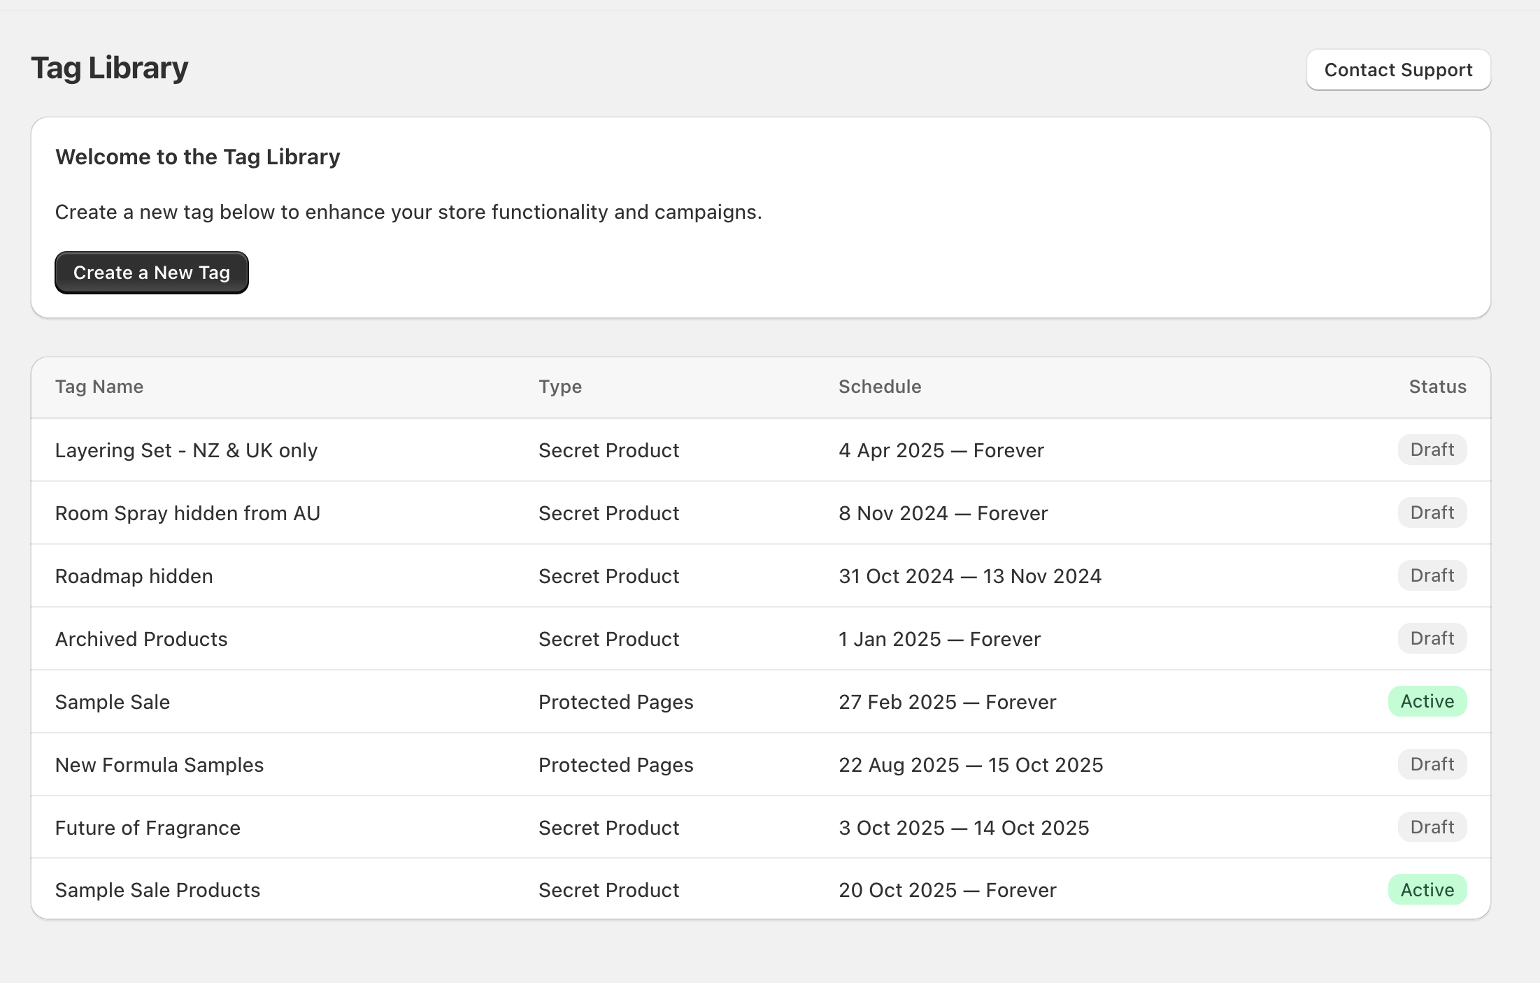This screenshot has height=983, width=1540.
Task: Select the "Layering Set - NZ & UK only" tag
Action: 186,450
